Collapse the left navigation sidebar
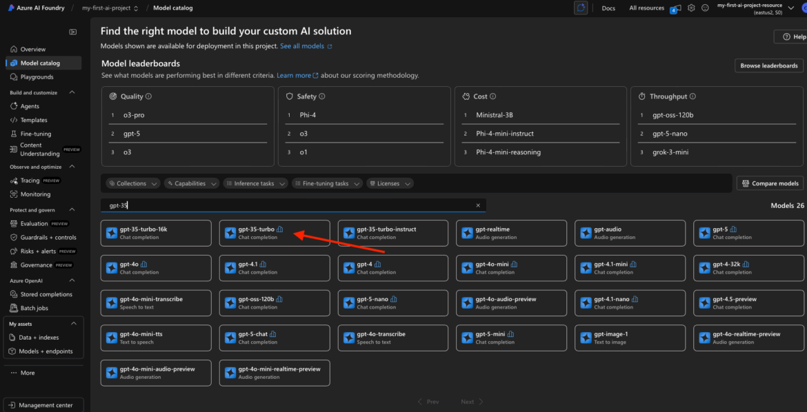This screenshot has width=807, height=412. tap(73, 32)
